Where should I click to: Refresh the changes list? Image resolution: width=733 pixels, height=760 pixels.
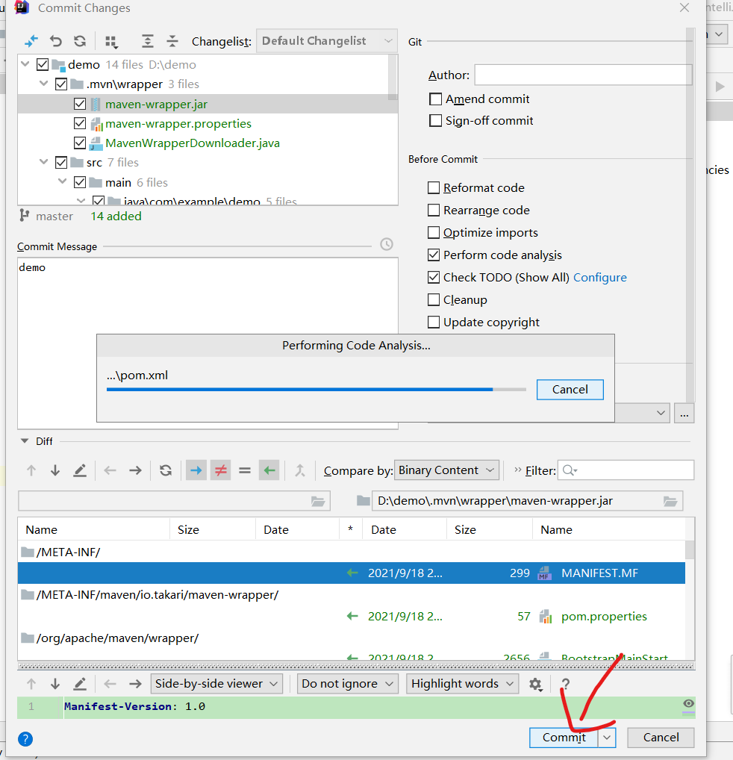coord(80,42)
